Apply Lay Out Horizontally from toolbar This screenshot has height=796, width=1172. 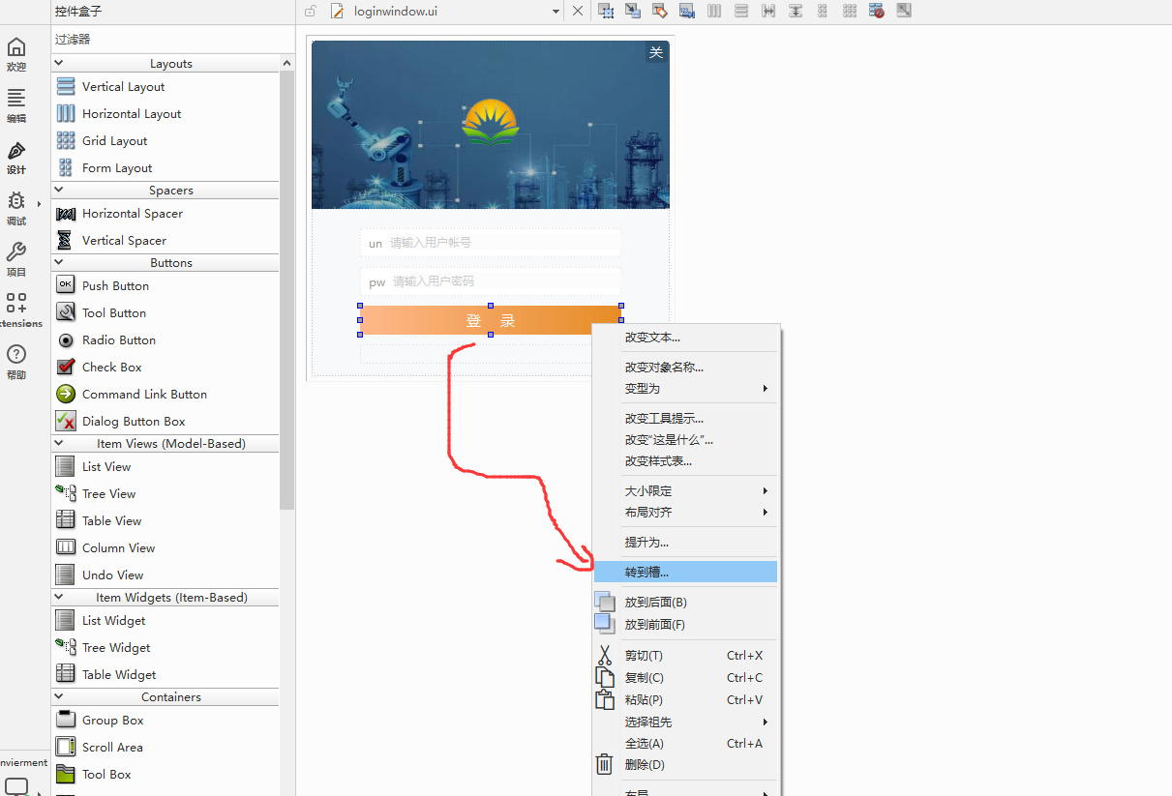714,11
